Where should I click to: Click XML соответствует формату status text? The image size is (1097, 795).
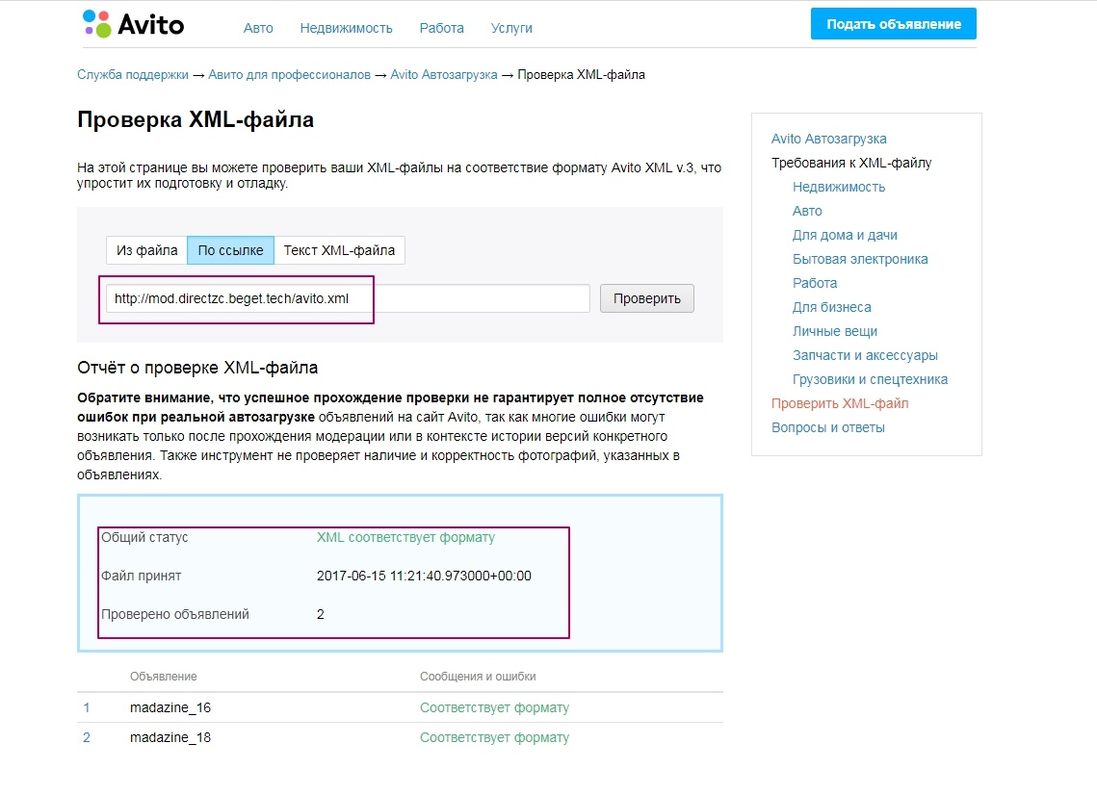pyautogui.click(x=405, y=537)
